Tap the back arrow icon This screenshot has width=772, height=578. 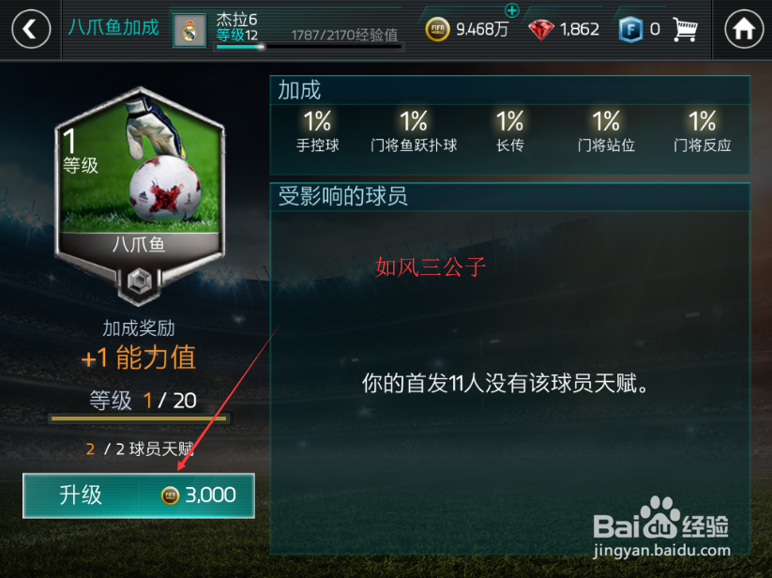31,29
